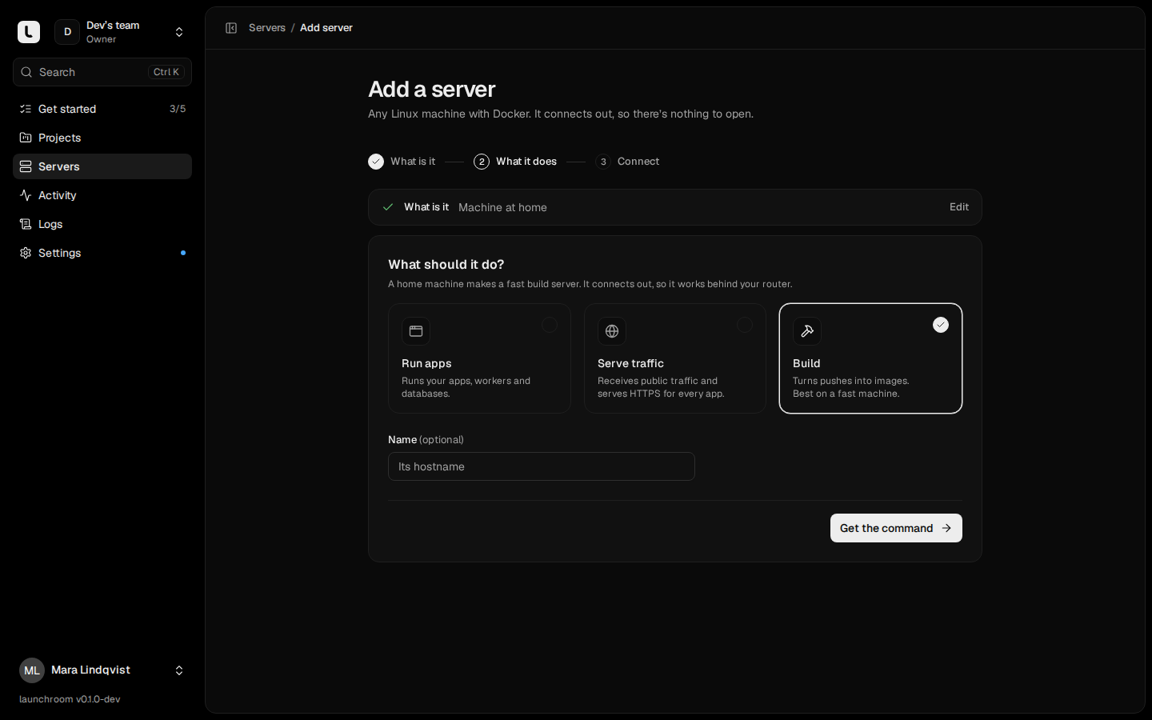Open Servers in the sidebar
Viewport: 1152px width, 720px height.
coord(102,166)
